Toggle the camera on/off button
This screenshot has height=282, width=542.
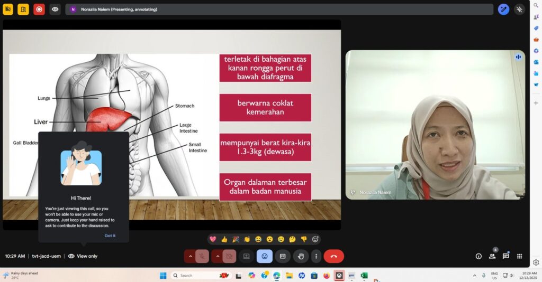click(x=229, y=256)
